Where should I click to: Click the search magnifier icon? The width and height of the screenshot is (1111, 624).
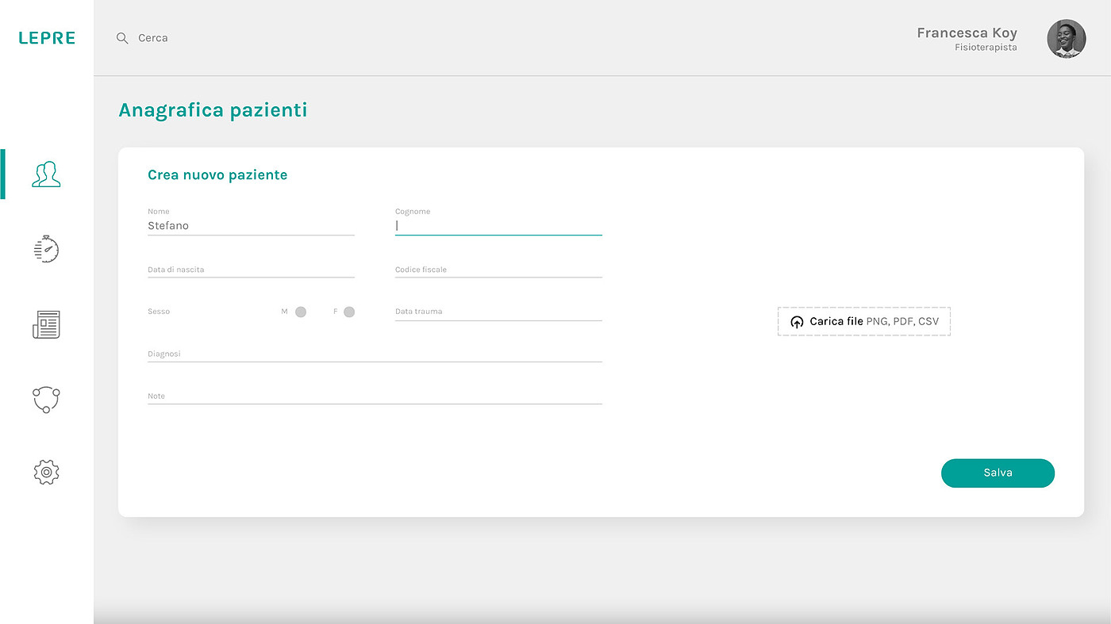click(x=122, y=38)
